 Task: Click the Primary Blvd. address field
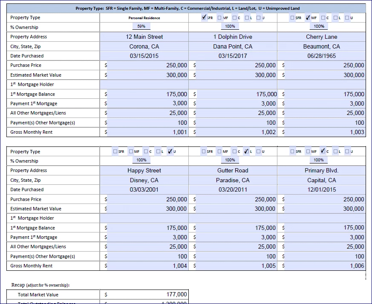[321, 170]
